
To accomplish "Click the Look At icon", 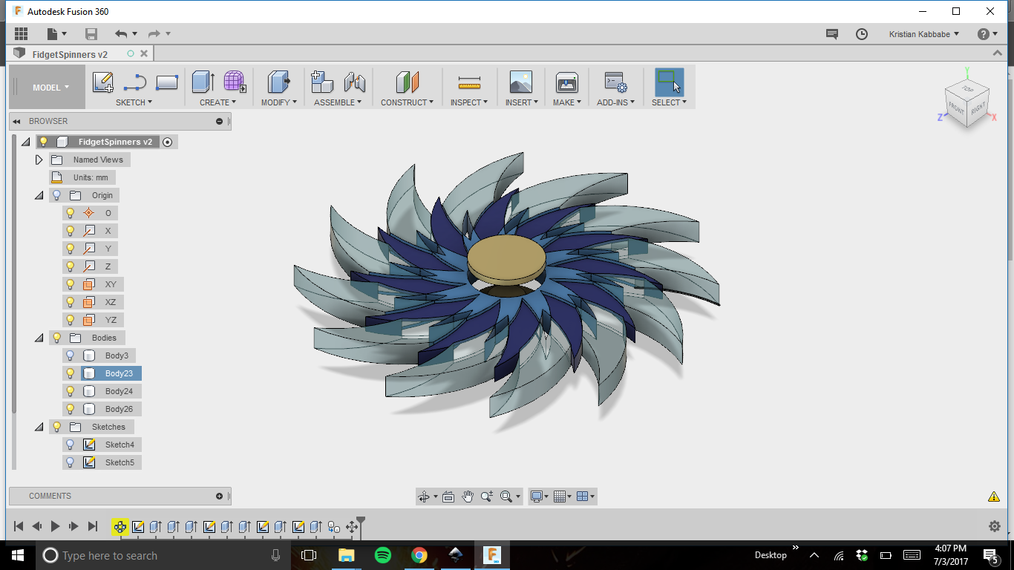I will [448, 497].
